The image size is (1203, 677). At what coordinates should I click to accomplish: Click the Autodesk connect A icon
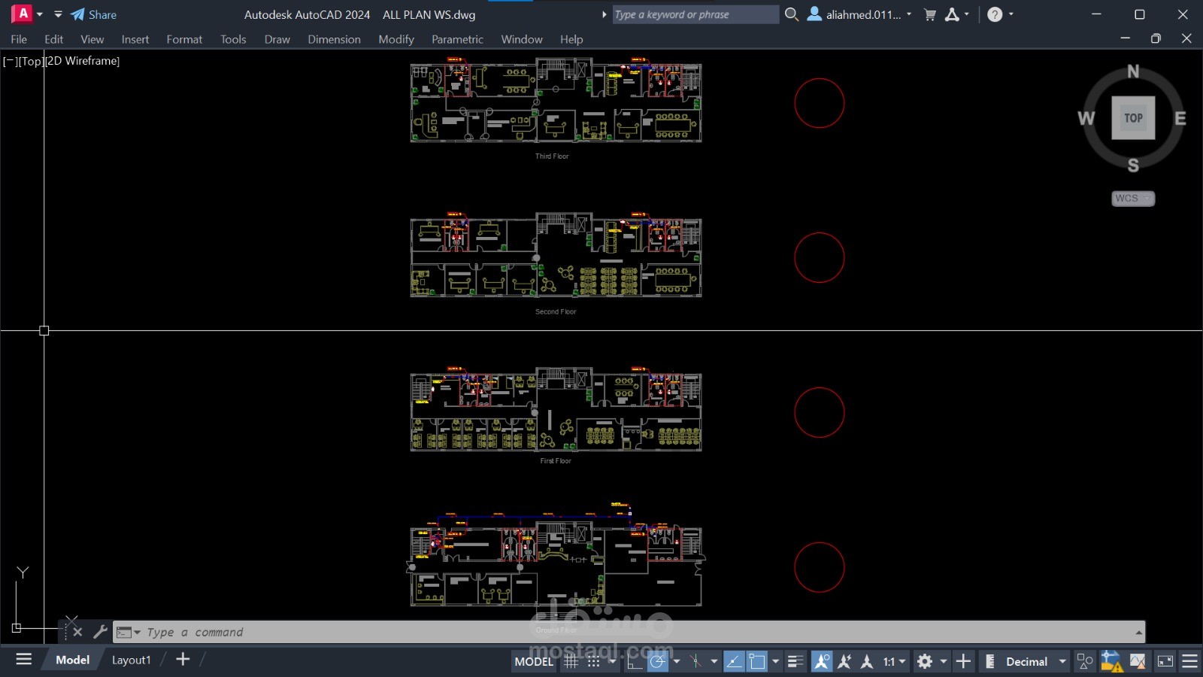952,14
